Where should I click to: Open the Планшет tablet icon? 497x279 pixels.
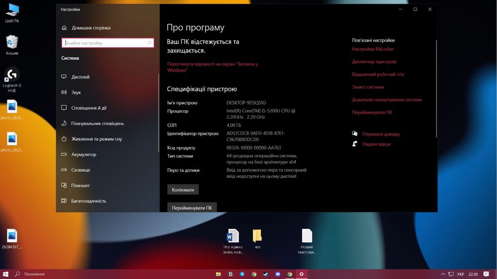64,185
